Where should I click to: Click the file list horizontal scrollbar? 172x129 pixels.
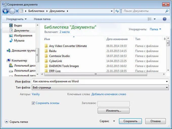point(96,74)
